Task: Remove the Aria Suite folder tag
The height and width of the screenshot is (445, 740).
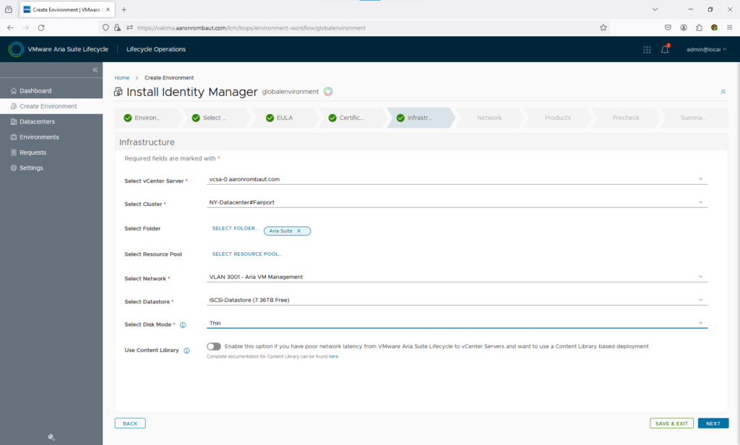Action: pos(298,231)
